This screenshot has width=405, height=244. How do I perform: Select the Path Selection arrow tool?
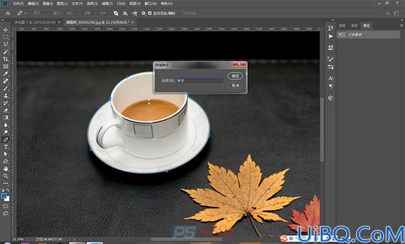[x=5, y=154]
